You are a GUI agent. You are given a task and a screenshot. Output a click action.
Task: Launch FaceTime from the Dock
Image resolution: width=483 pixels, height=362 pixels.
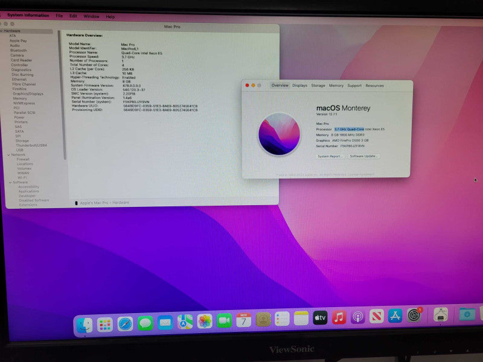pos(224,321)
